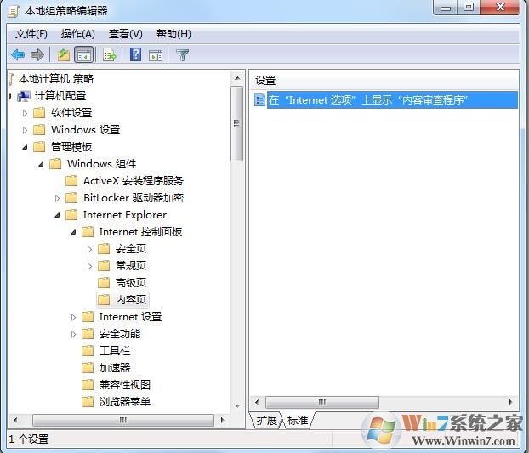The width and height of the screenshot is (529, 453).
Task: Click settings pane scroll right arrow
Action: [510, 402]
